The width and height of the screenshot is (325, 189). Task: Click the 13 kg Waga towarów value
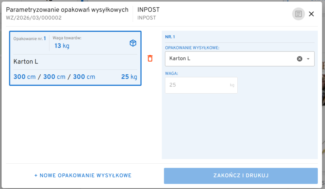point(62,46)
